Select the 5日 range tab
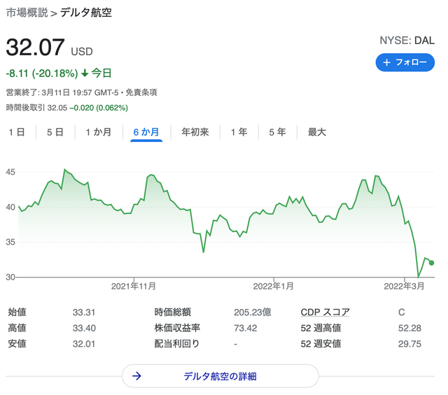 pyautogui.click(x=55, y=132)
